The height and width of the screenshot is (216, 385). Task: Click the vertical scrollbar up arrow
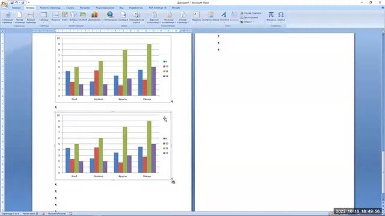click(383, 34)
